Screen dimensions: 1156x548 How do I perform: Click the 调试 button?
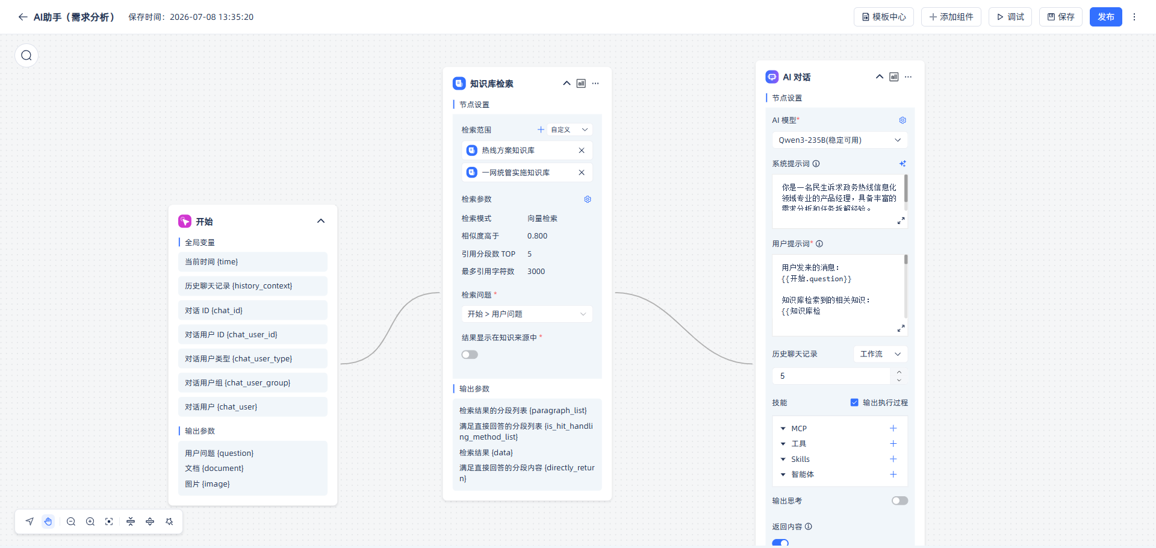click(x=1010, y=17)
